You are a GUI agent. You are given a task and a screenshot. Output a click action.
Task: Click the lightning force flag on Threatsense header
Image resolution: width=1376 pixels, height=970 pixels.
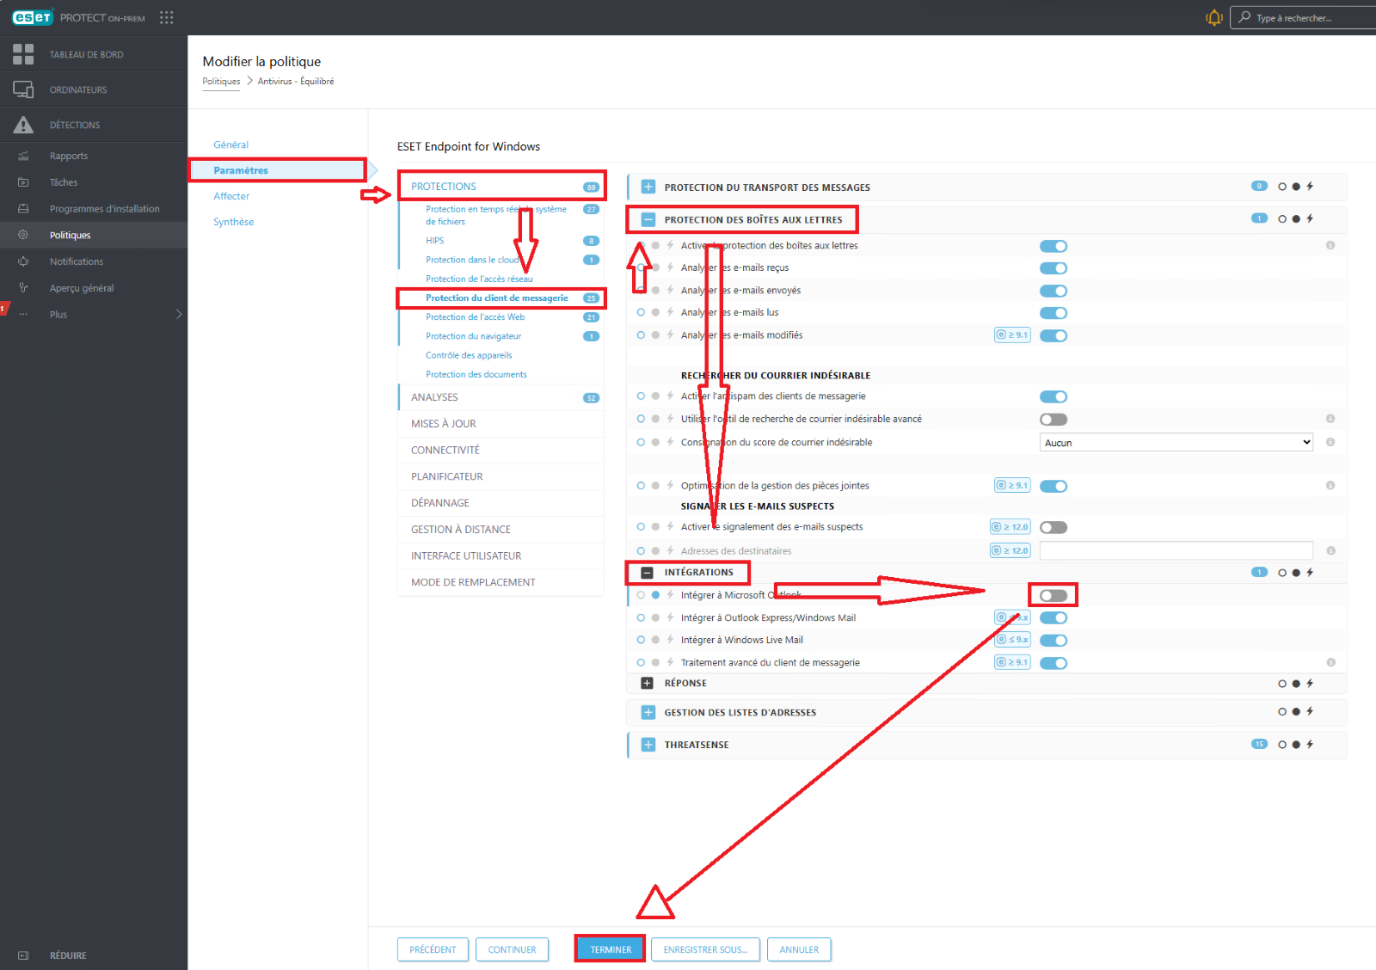[1310, 745]
